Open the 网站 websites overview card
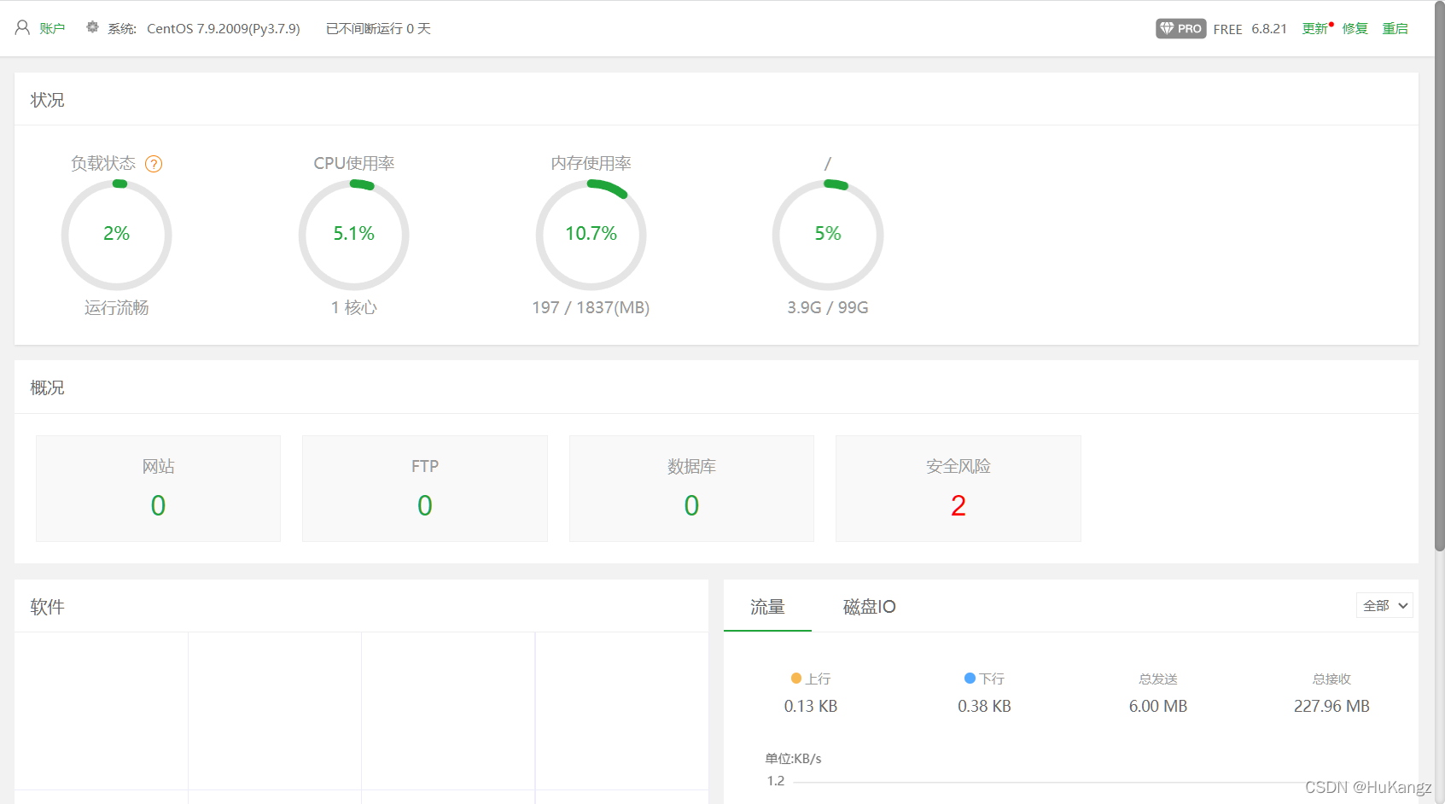 (158, 488)
